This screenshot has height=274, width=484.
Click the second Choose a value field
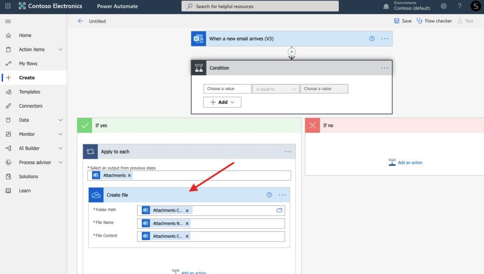click(x=324, y=89)
